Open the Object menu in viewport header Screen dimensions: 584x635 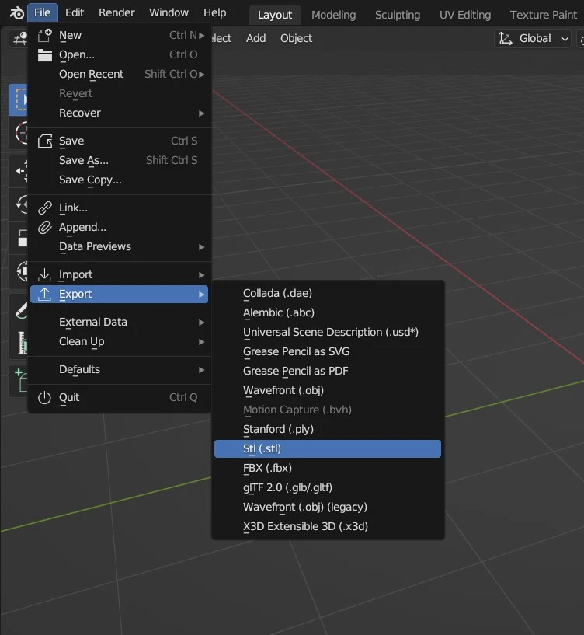[x=296, y=38]
